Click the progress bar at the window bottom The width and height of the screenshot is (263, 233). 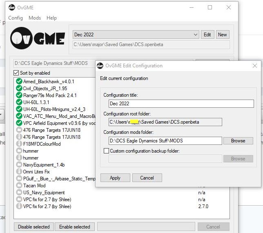(x=146, y=226)
